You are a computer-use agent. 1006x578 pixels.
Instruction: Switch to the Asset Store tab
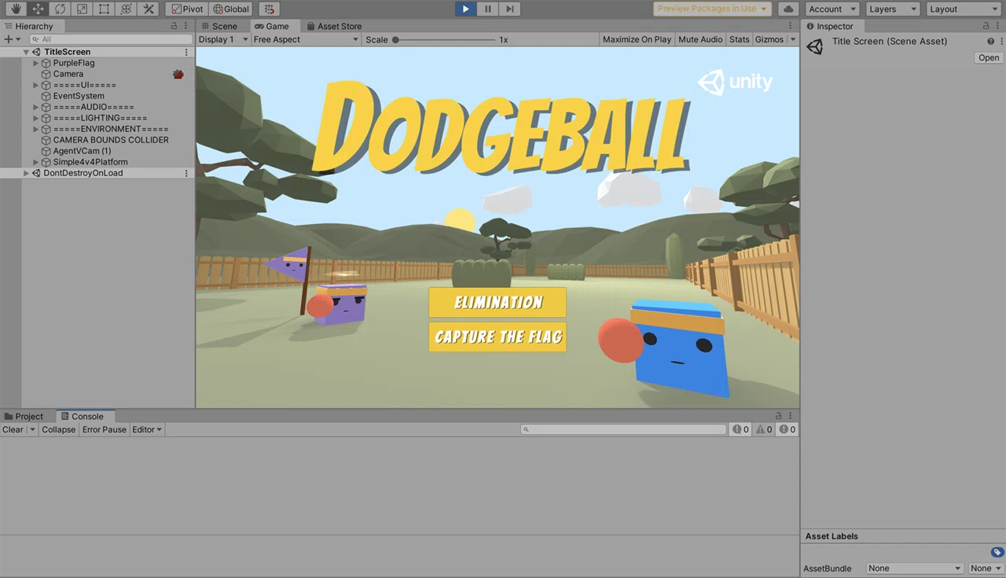[x=333, y=26]
